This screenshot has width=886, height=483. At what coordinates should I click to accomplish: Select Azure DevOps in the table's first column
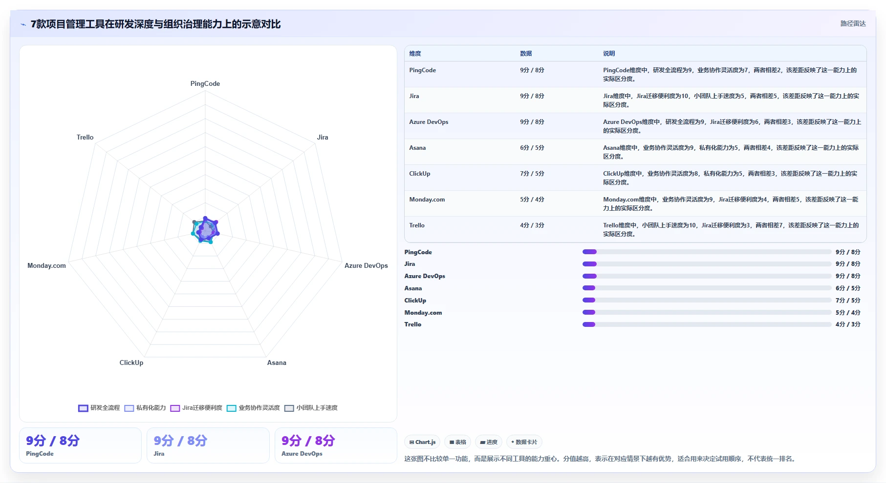(429, 122)
